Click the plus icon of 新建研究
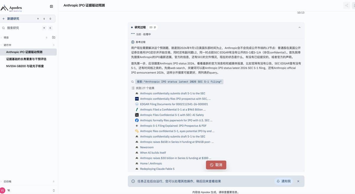355x194 pixels. [4, 19]
